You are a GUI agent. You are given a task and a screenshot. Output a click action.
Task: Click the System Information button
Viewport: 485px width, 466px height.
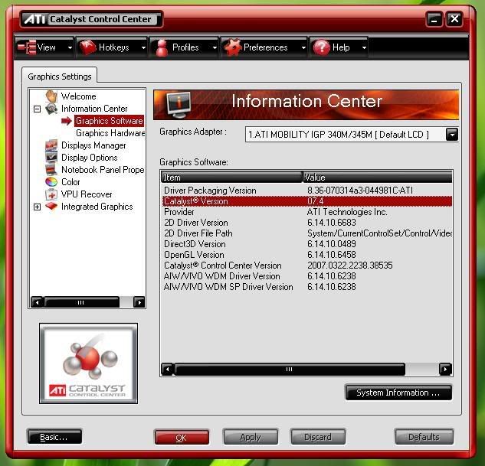[398, 393]
